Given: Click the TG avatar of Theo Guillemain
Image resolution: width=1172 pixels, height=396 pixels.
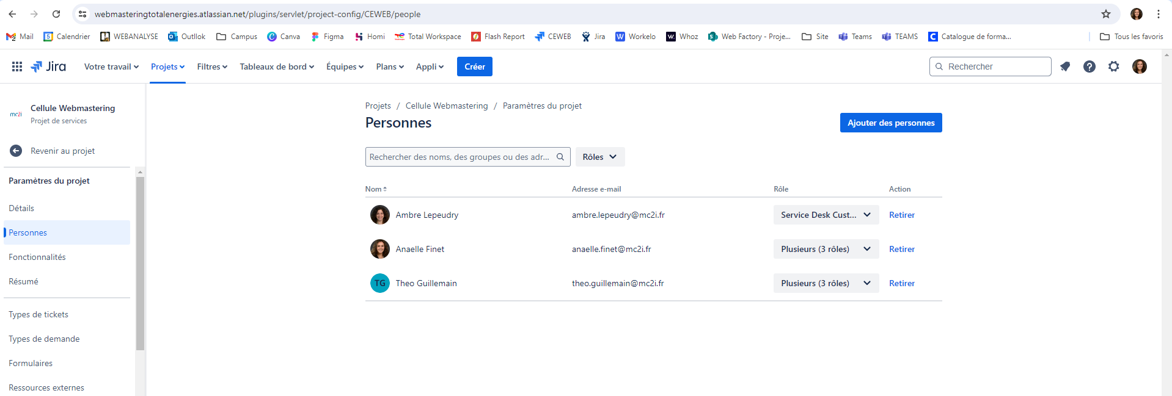Looking at the screenshot, I should point(380,283).
